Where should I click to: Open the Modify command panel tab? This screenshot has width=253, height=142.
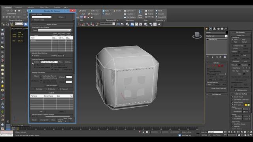(211, 29)
